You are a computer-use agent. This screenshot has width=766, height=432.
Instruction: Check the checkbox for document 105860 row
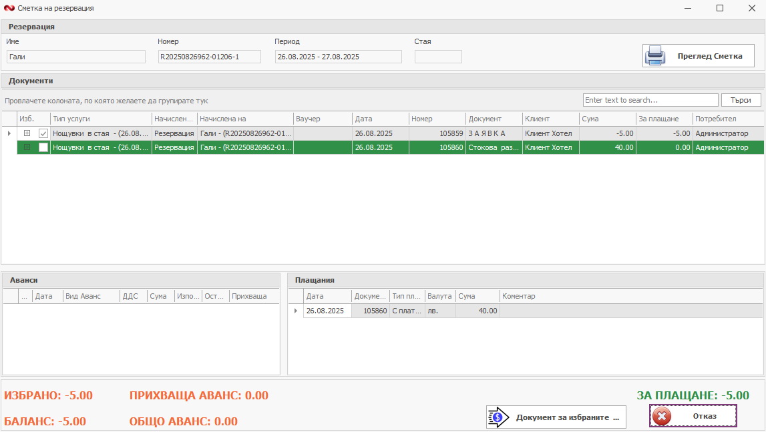tap(43, 147)
